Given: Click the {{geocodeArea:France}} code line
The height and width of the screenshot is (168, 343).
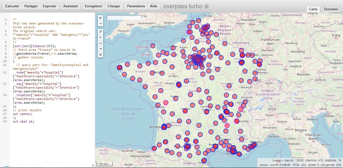Looking at the screenshot, I should pyautogui.click(x=45, y=53).
